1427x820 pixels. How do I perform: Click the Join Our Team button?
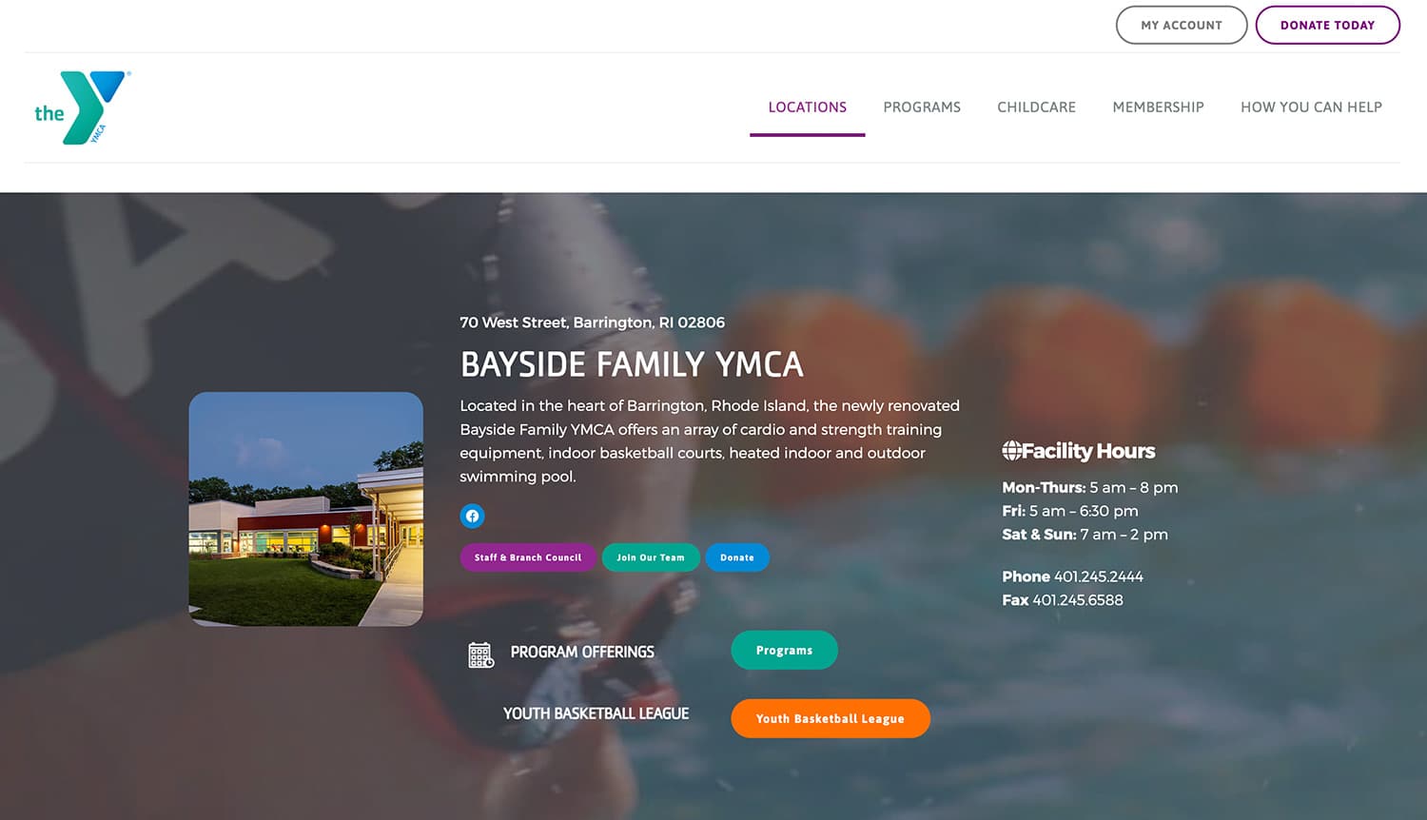click(651, 557)
